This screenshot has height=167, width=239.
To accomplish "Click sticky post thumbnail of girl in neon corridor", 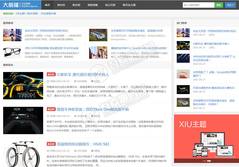I will (12, 35).
